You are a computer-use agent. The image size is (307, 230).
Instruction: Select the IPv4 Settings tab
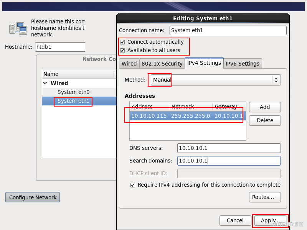(204, 63)
